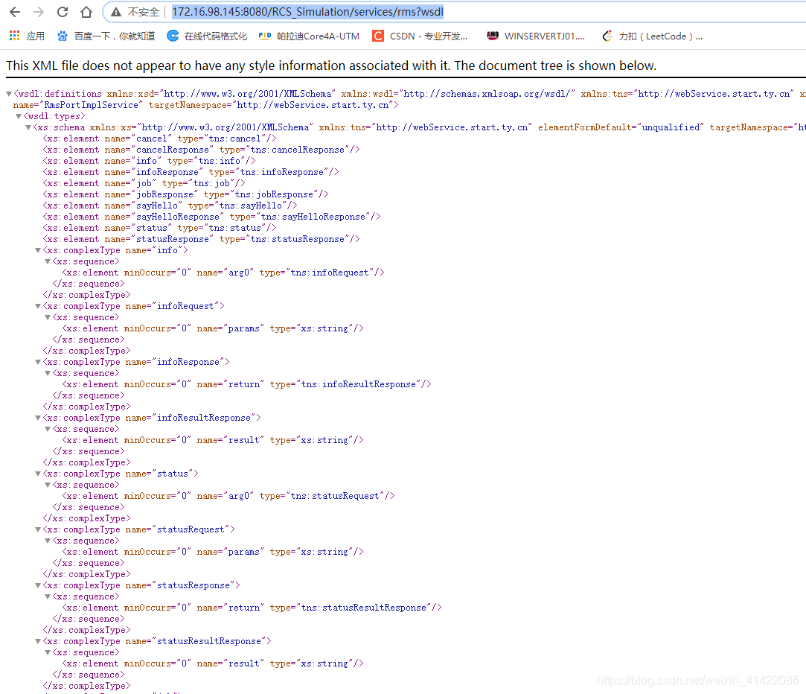The height and width of the screenshot is (694, 806).
Task: Click the element line named jobResponse
Action: tap(185, 194)
